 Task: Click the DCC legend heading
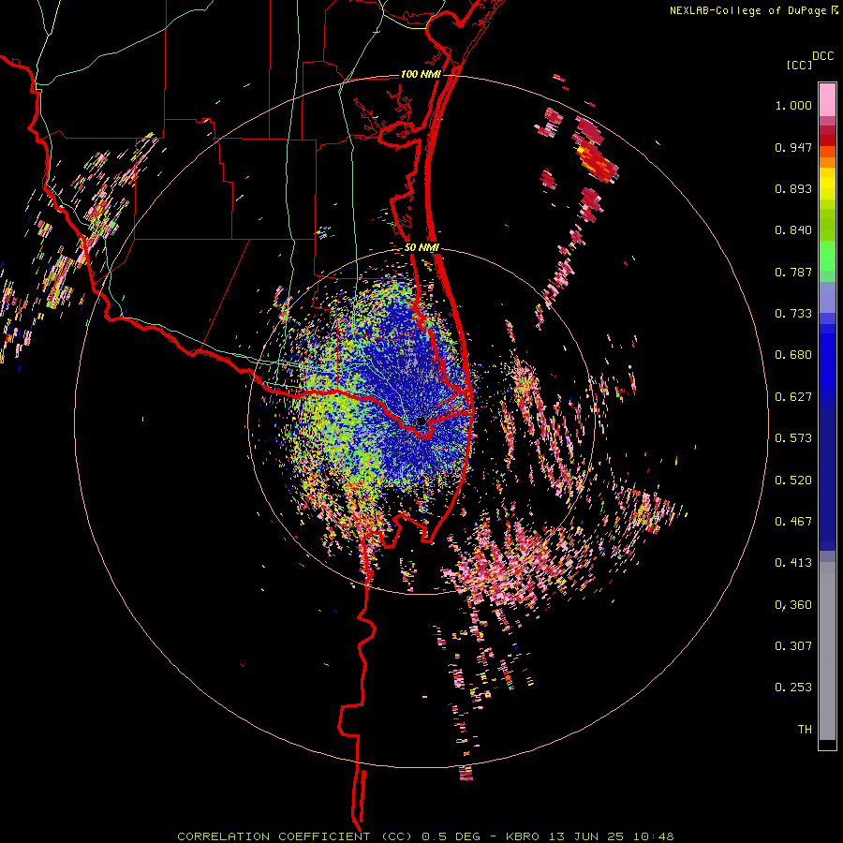823,56
